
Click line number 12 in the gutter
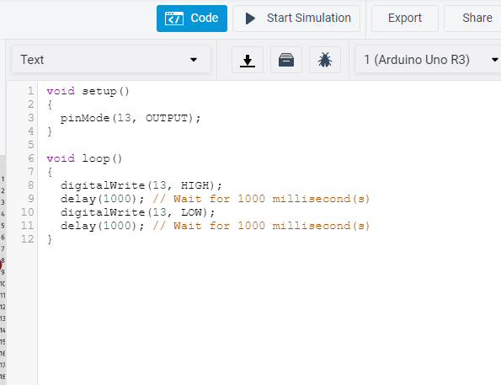coord(28,239)
